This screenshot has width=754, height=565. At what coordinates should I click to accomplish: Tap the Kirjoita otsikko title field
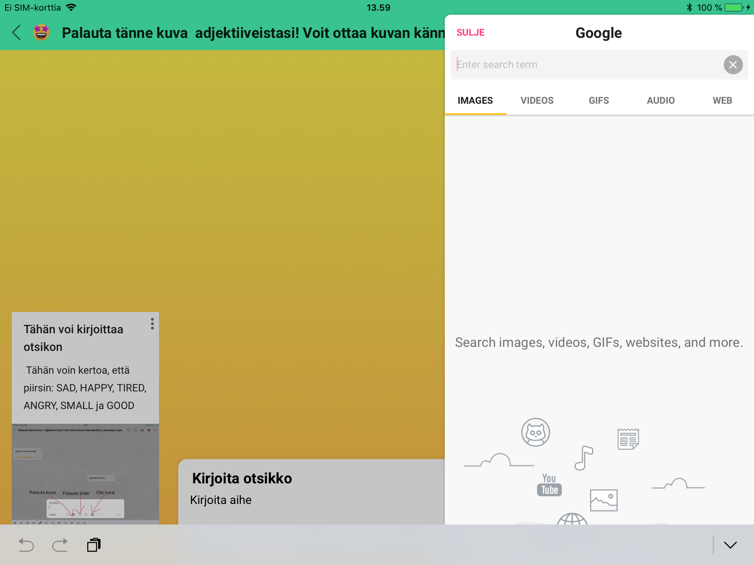point(242,479)
